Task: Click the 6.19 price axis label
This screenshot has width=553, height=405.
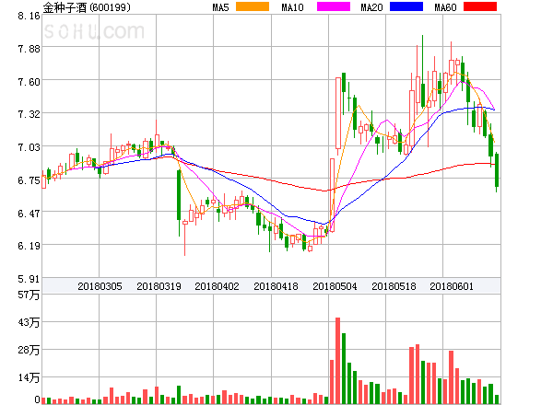Action: (x=29, y=246)
